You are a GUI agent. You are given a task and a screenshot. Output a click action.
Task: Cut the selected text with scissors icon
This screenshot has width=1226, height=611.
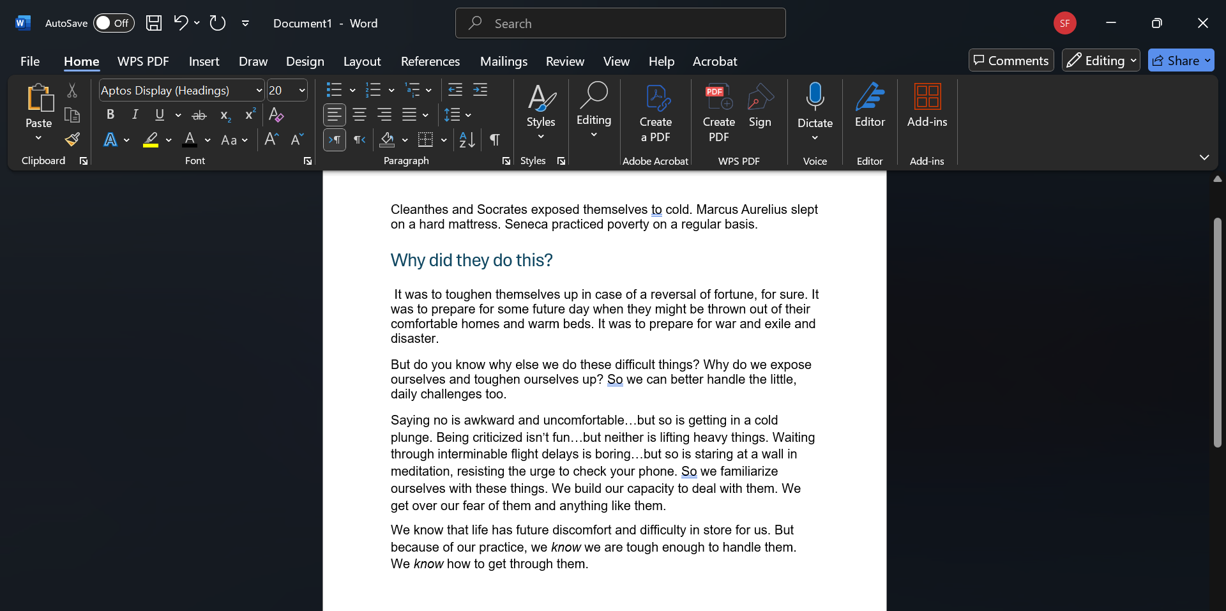[x=72, y=90]
